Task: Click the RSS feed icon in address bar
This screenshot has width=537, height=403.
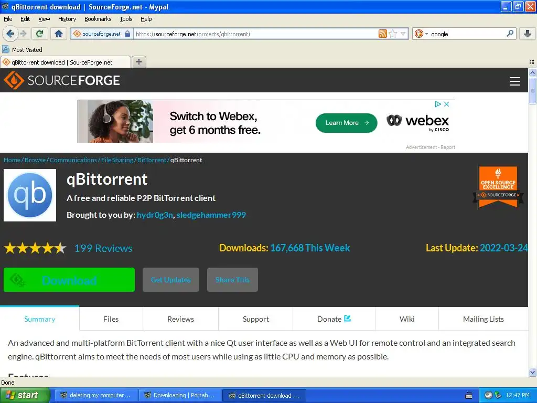Action: tap(382, 34)
